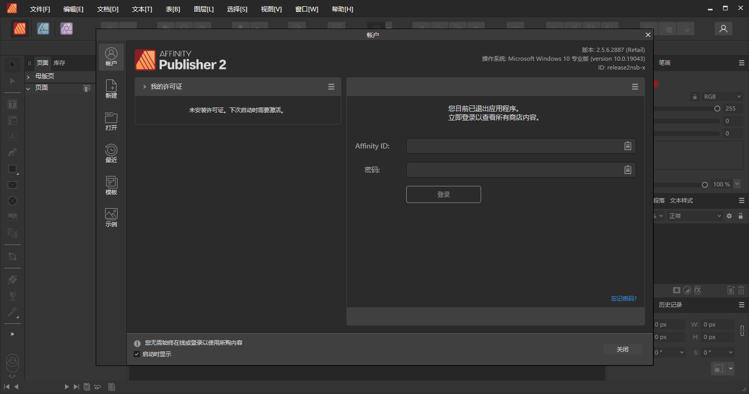Viewport: 749px width, 394px height.
Task: Open the RGB color mode dropdown
Action: click(x=722, y=97)
